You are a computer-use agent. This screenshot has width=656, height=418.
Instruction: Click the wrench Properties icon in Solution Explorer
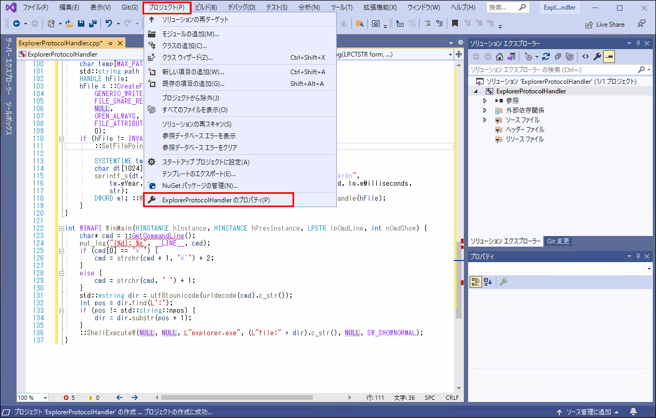597,56
